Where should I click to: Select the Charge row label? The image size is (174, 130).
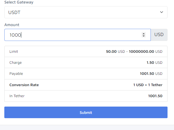(x=16, y=63)
